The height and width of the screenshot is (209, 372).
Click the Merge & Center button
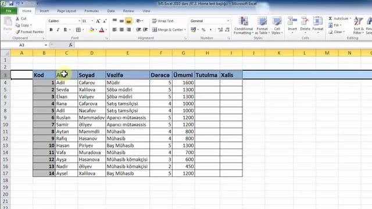point(167,30)
